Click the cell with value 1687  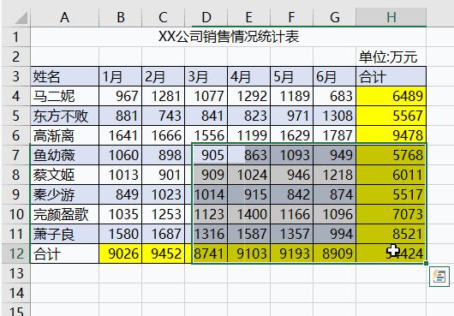163,234
